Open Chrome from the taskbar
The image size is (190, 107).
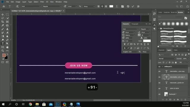tap(30, 104)
